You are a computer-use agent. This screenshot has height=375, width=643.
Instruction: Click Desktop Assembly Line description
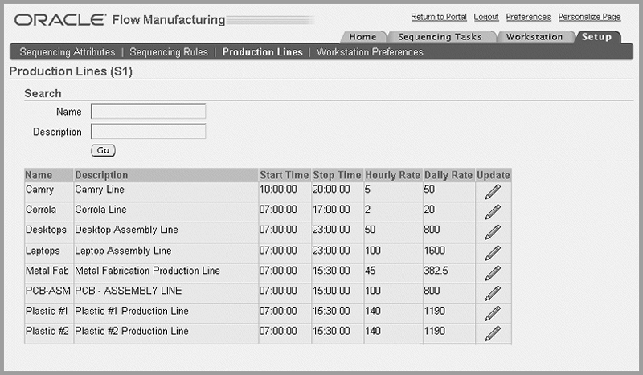(126, 230)
